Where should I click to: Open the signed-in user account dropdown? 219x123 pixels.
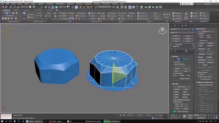click(x=187, y=4)
